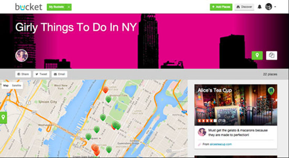
Task: Open the Discover page
Action: tap(244, 7)
